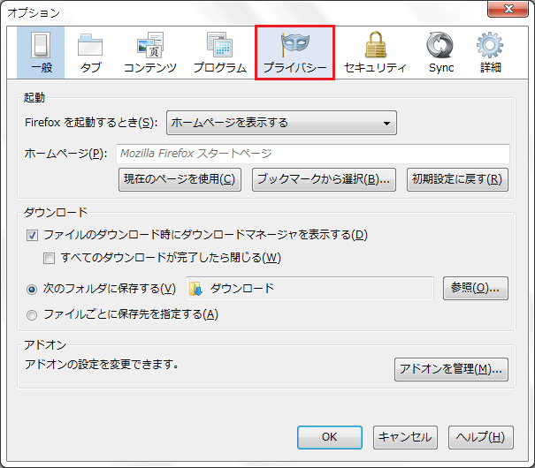Open the タブ (Tabs) settings icon

point(90,45)
